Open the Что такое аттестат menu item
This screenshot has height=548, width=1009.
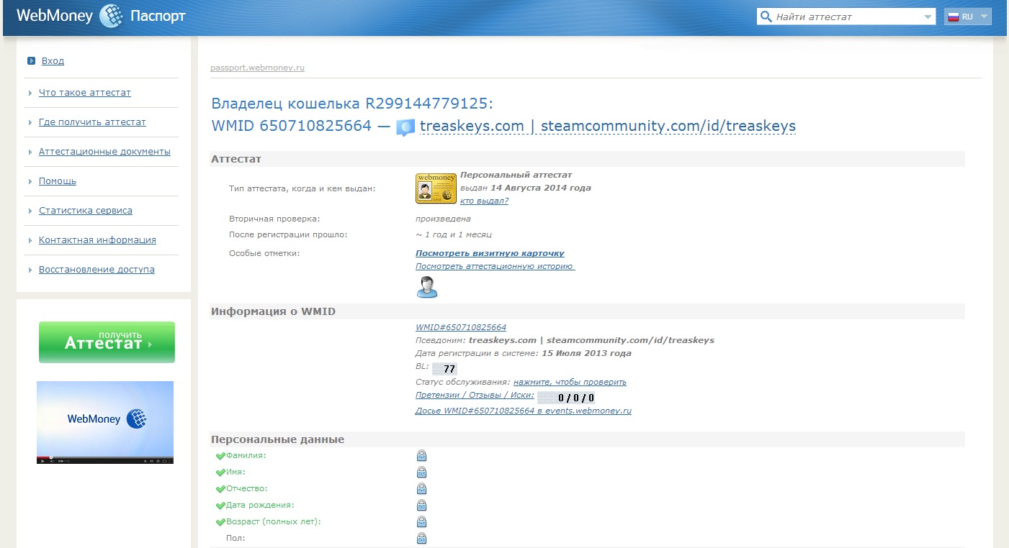85,93
